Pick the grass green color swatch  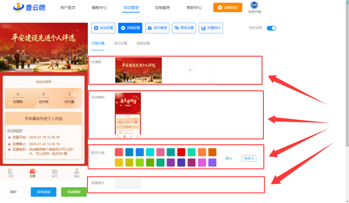150,162
